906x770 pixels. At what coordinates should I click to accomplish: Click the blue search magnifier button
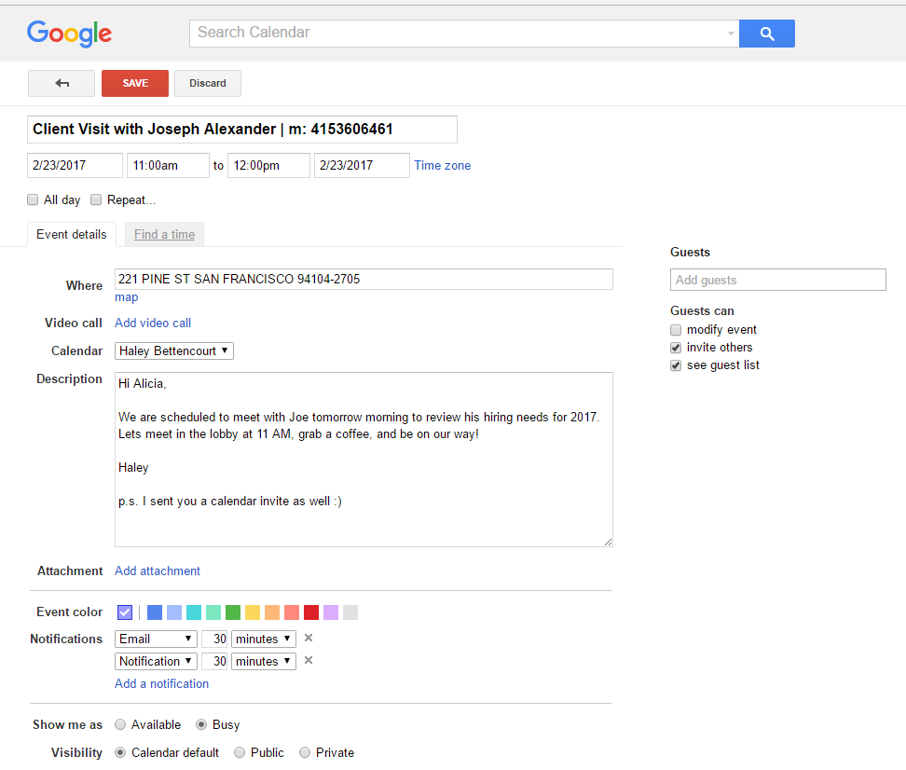tap(766, 34)
